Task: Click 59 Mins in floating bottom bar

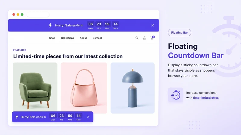Action: pyautogui.click(x=70, y=117)
